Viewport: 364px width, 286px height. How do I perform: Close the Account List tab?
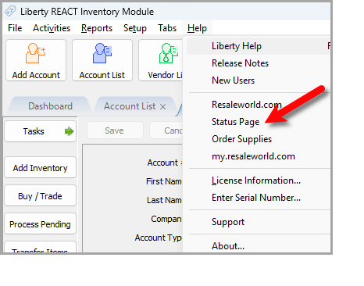162,106
